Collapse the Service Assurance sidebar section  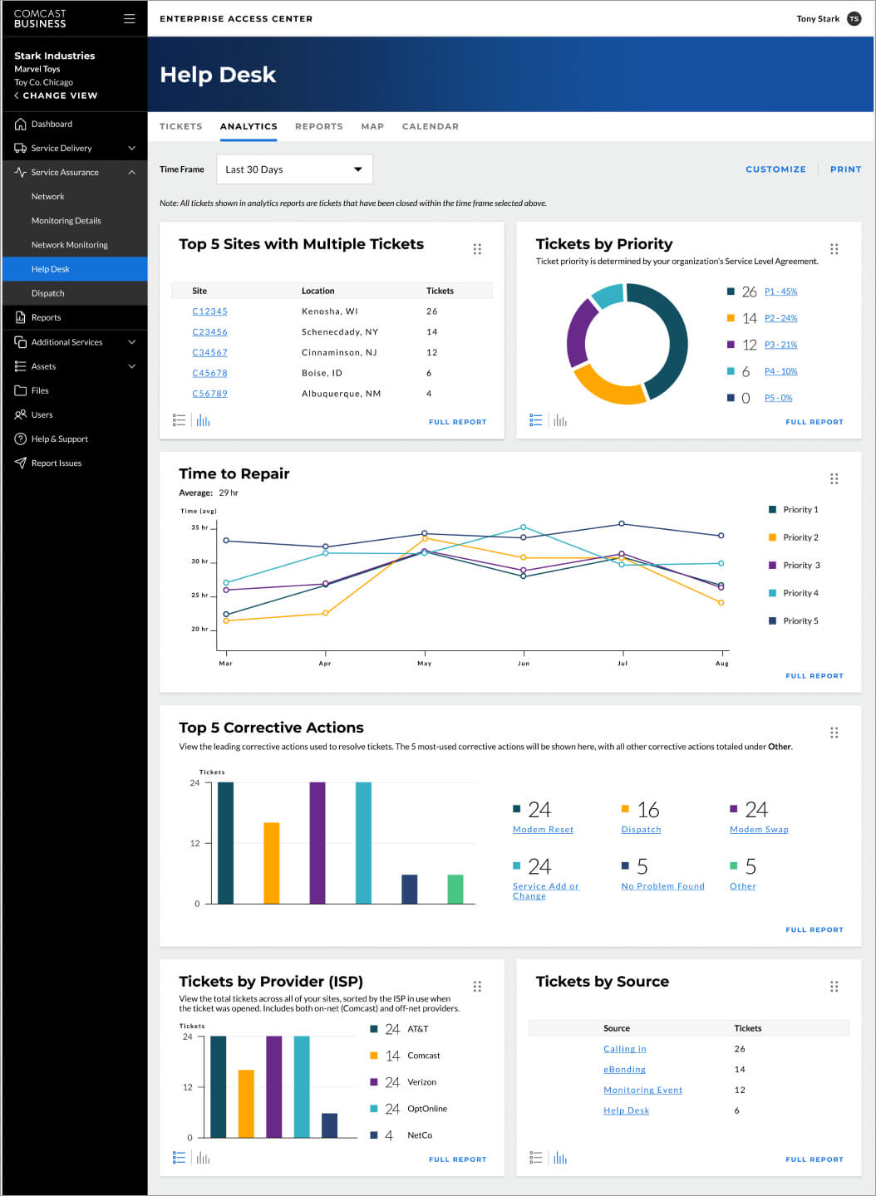coord(131,173)
